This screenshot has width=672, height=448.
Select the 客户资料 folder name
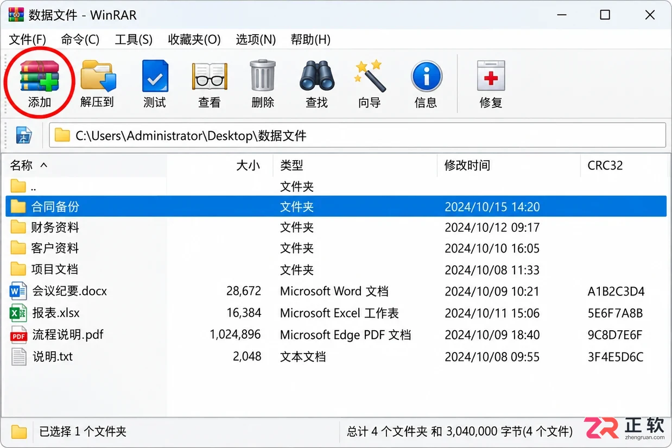55,248
